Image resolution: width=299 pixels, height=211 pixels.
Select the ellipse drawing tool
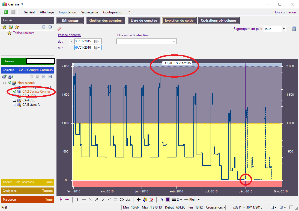point(122,200)
